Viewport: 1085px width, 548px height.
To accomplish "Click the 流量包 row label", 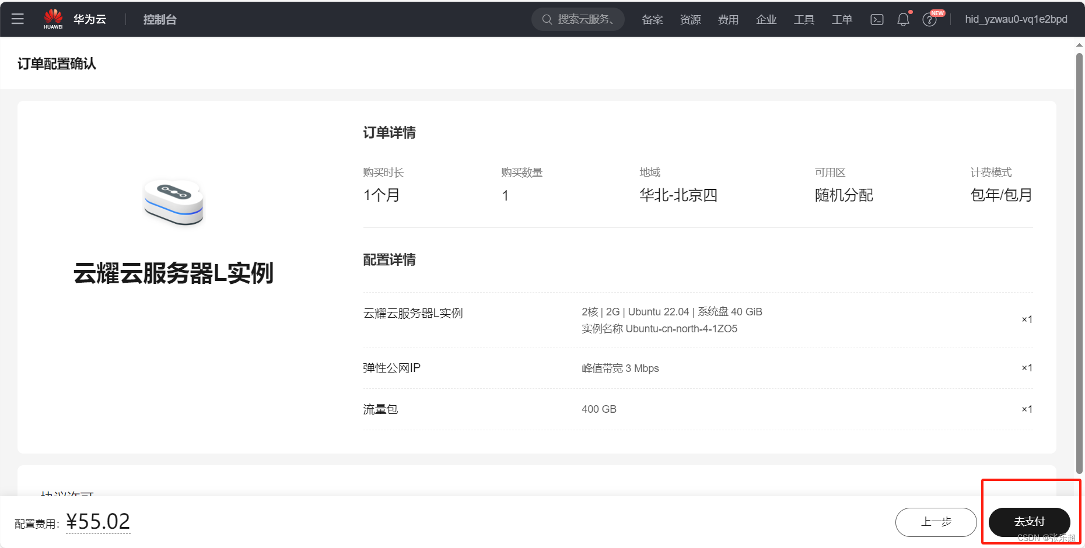I will coord(380,409).
